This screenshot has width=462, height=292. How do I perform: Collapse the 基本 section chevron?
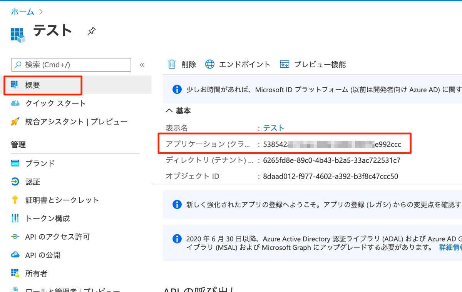click(169, 111)
